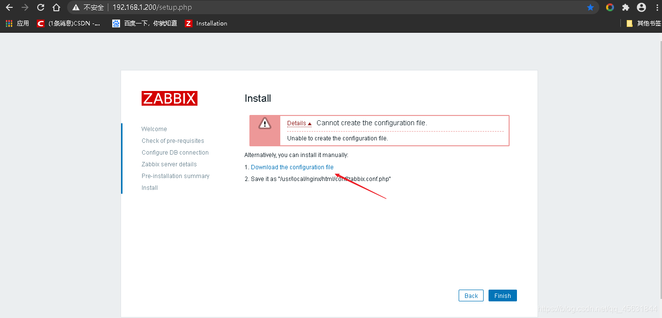The height and width of the screenshot is (318, 662).
Task: Open the extensions puzzle icon
Action: click(626, 7)
